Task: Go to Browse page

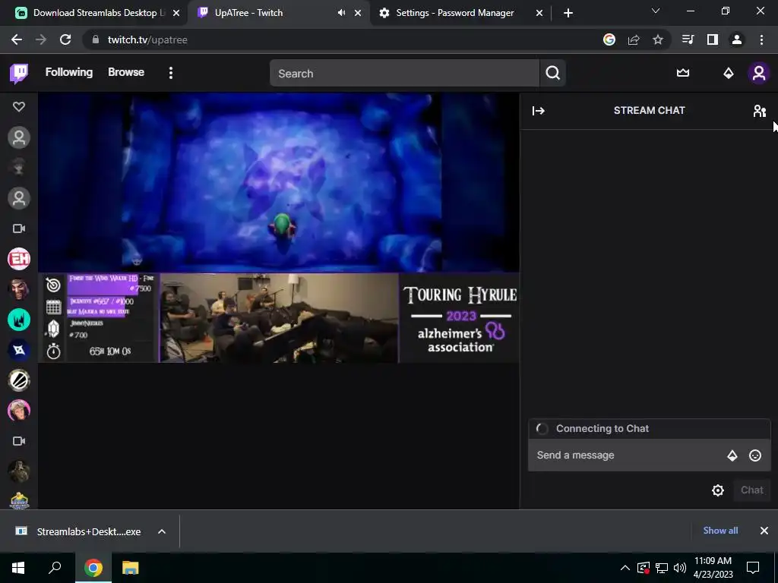Action: [126, 72]
